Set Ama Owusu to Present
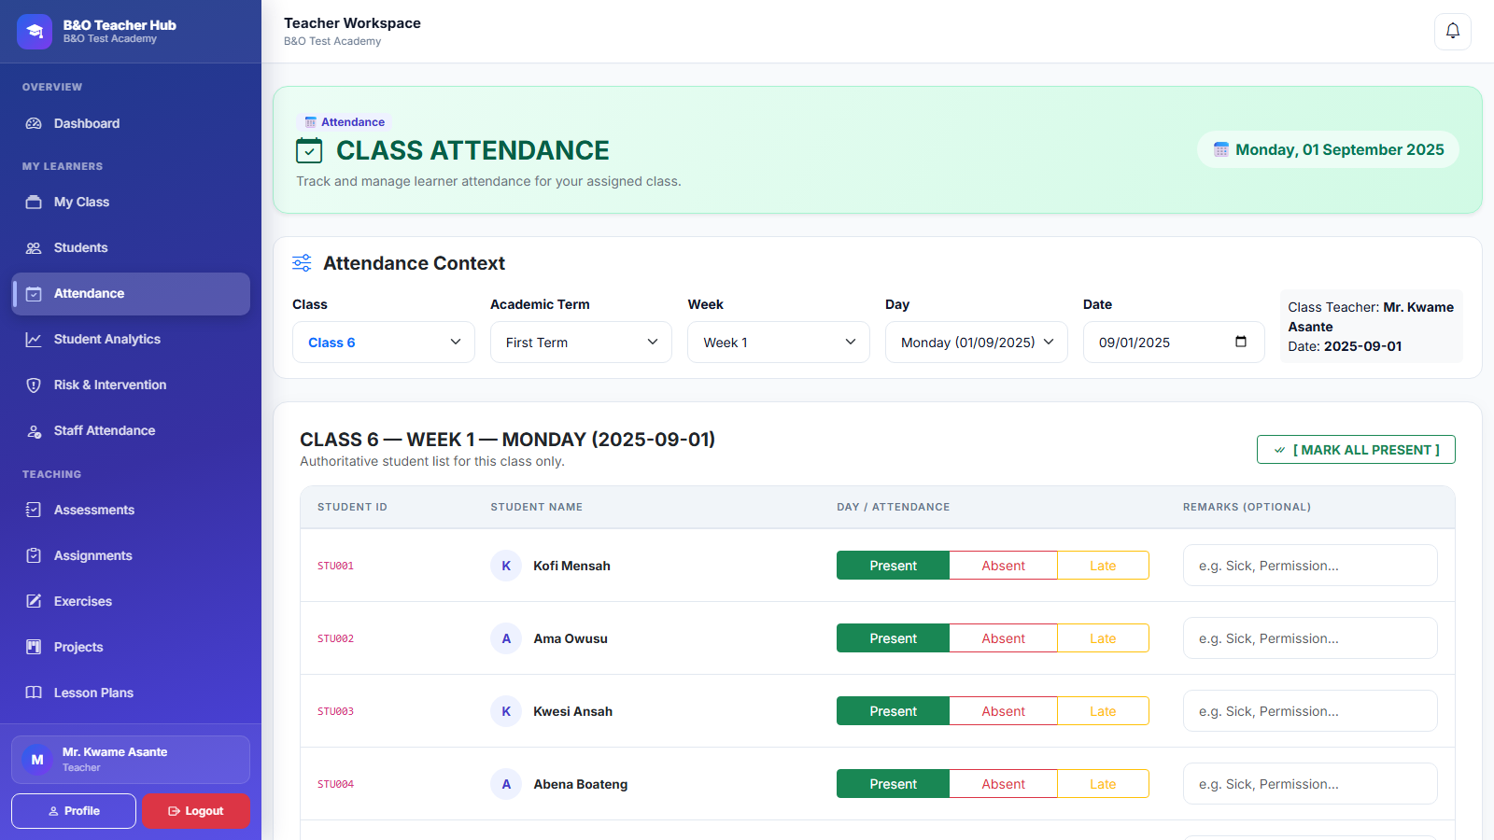The width and height of the screenshot is (1494, 840). click(x=893, y=638)
